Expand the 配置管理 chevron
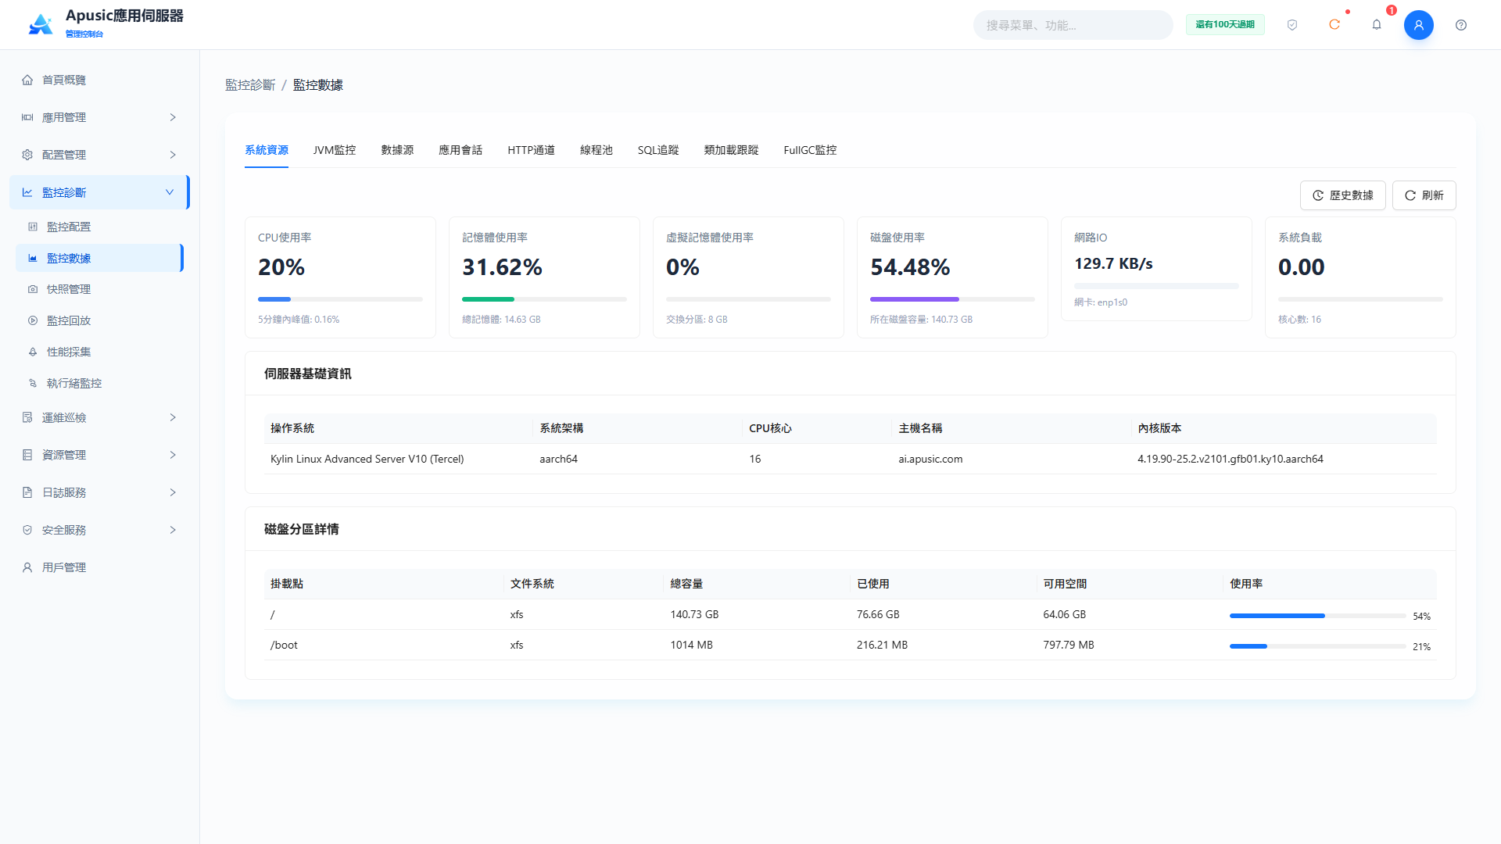Image resolution: width=1501 pixels, height=844 pixels. pyautogui.click(x=173, y=155)
